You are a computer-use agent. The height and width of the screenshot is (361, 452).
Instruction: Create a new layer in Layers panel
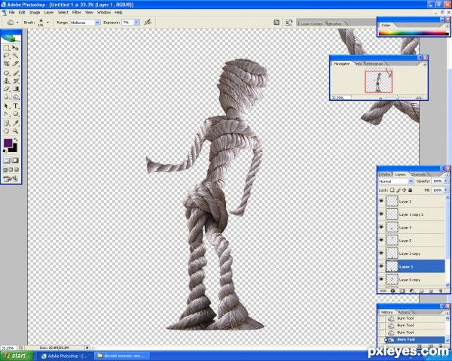(x=431, y=291)
